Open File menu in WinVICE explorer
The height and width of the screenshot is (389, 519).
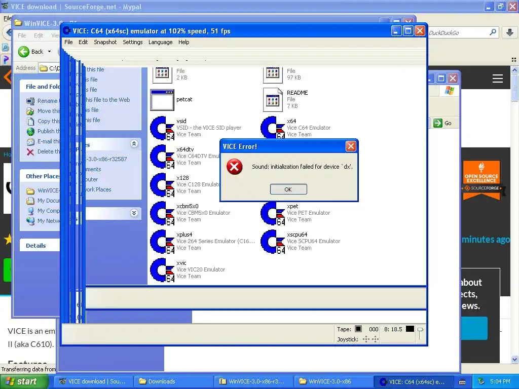click(22, 35)
